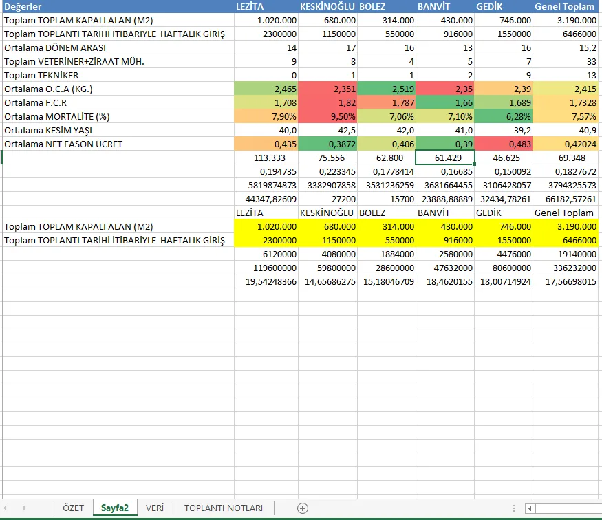Screen dimensions: 602x520
Task: Select the Ortalama DÖNEM ARASI row label
Action: tap(118, 48)
